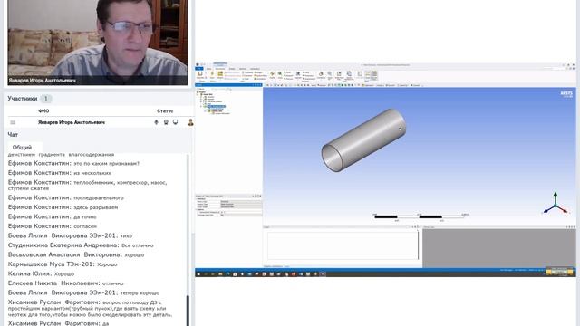Image resolution: width=580 pixels, height=326 pixels.
Task: Open the Windows Start button on the taskbar
Action: point(198,273)
